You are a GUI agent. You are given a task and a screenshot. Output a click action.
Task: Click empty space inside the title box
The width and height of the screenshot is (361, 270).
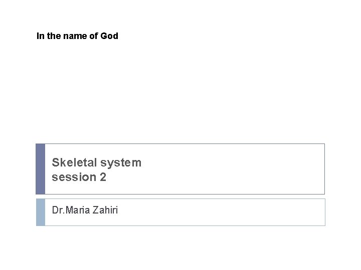pos(231,169)
